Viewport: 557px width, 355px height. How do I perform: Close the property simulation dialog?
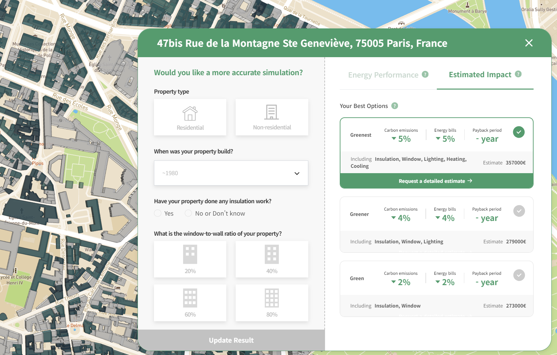pyautogui.click(x=529, y=43)
